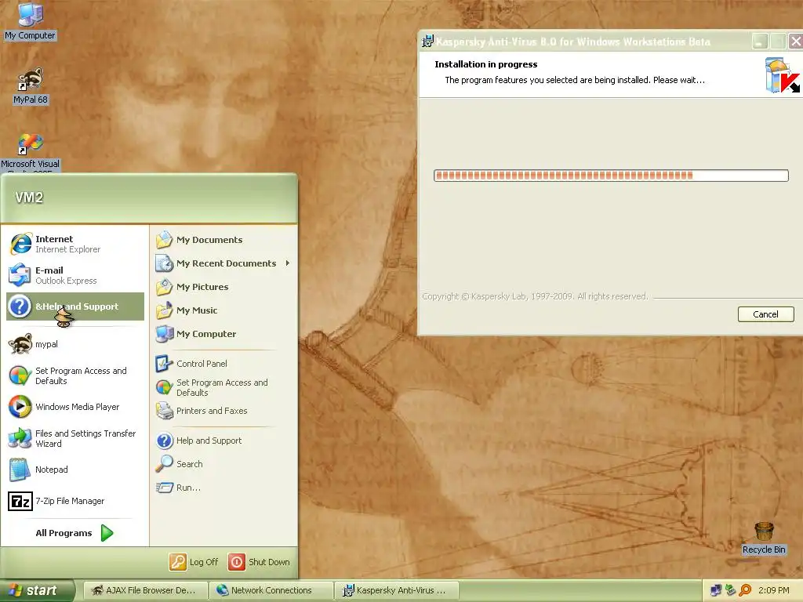
Task: Open the Run... dialog
Action: pyautogui.click(x=223, y=488)
